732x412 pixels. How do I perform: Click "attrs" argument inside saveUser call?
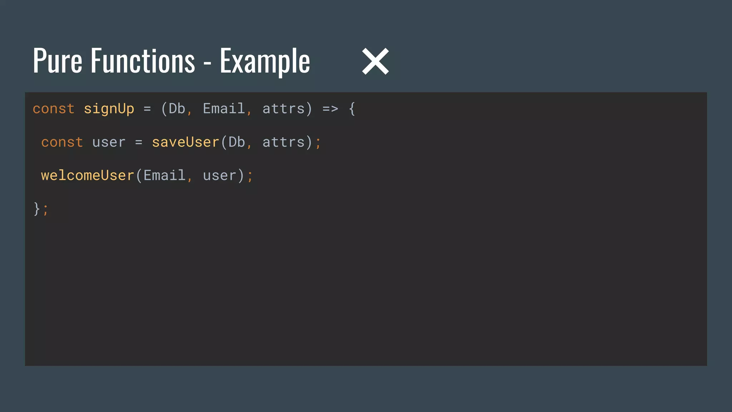pyautogui.click(x=283, y=142)
